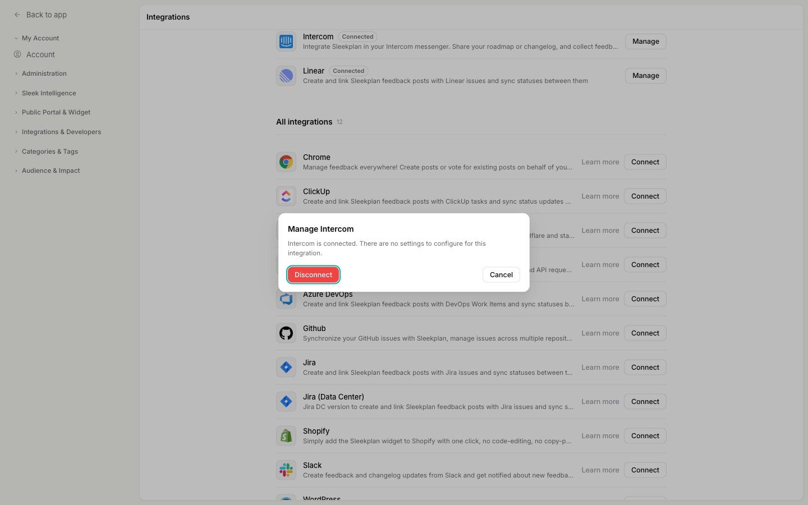
Task: Click the Github logo icon
Action: [286, 333]
